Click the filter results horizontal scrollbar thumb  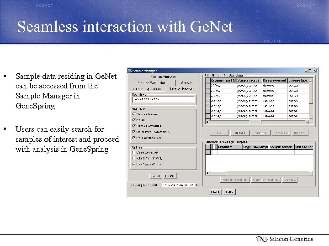coord(255,122)
